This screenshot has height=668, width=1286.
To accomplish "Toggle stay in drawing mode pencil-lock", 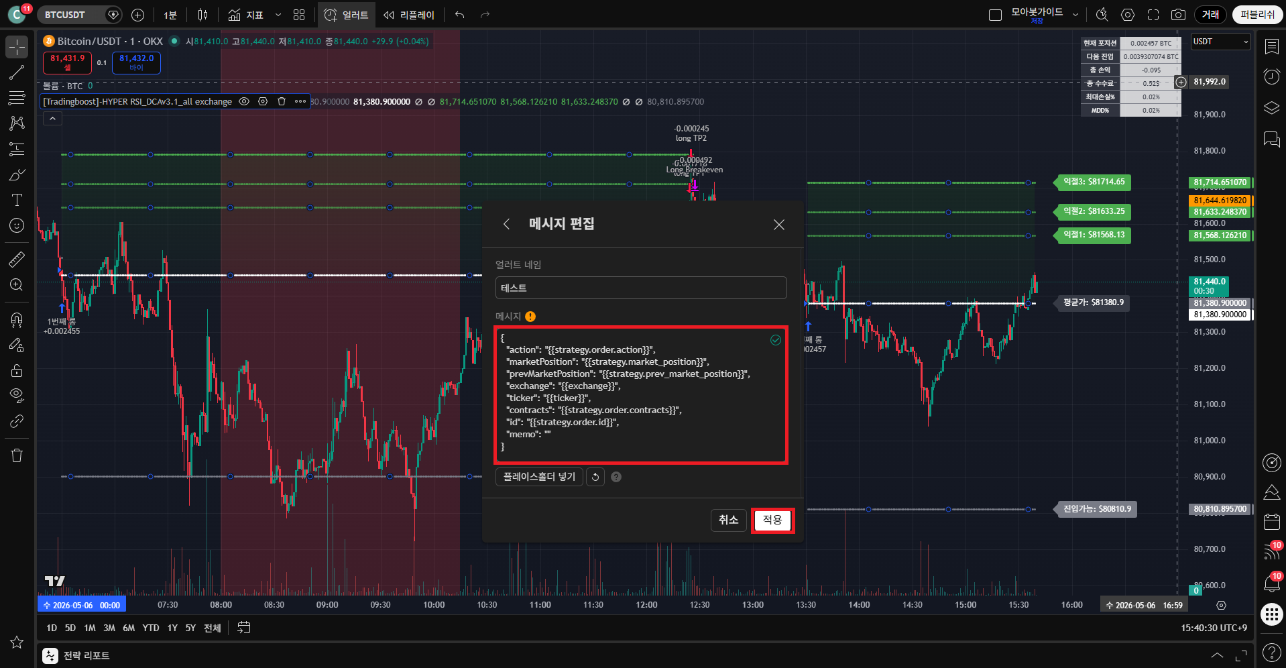I will click(x=17, y=345).
